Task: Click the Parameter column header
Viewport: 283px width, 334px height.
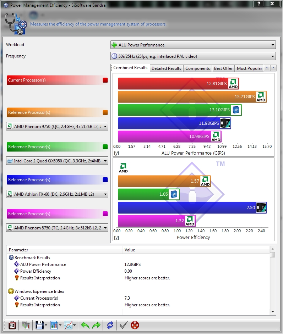Action: pos(64,250)
